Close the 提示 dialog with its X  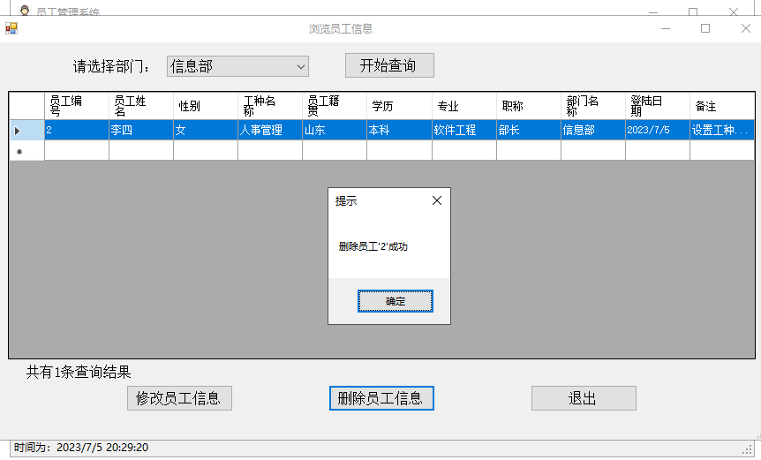(x=436, y=200)
